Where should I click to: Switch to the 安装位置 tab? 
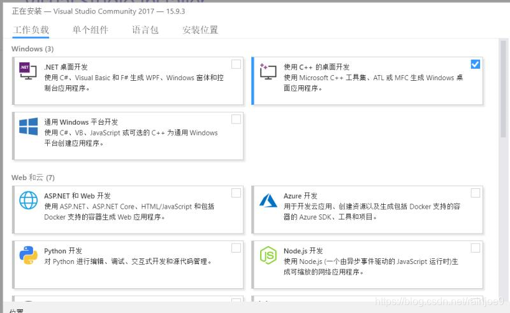200,30
